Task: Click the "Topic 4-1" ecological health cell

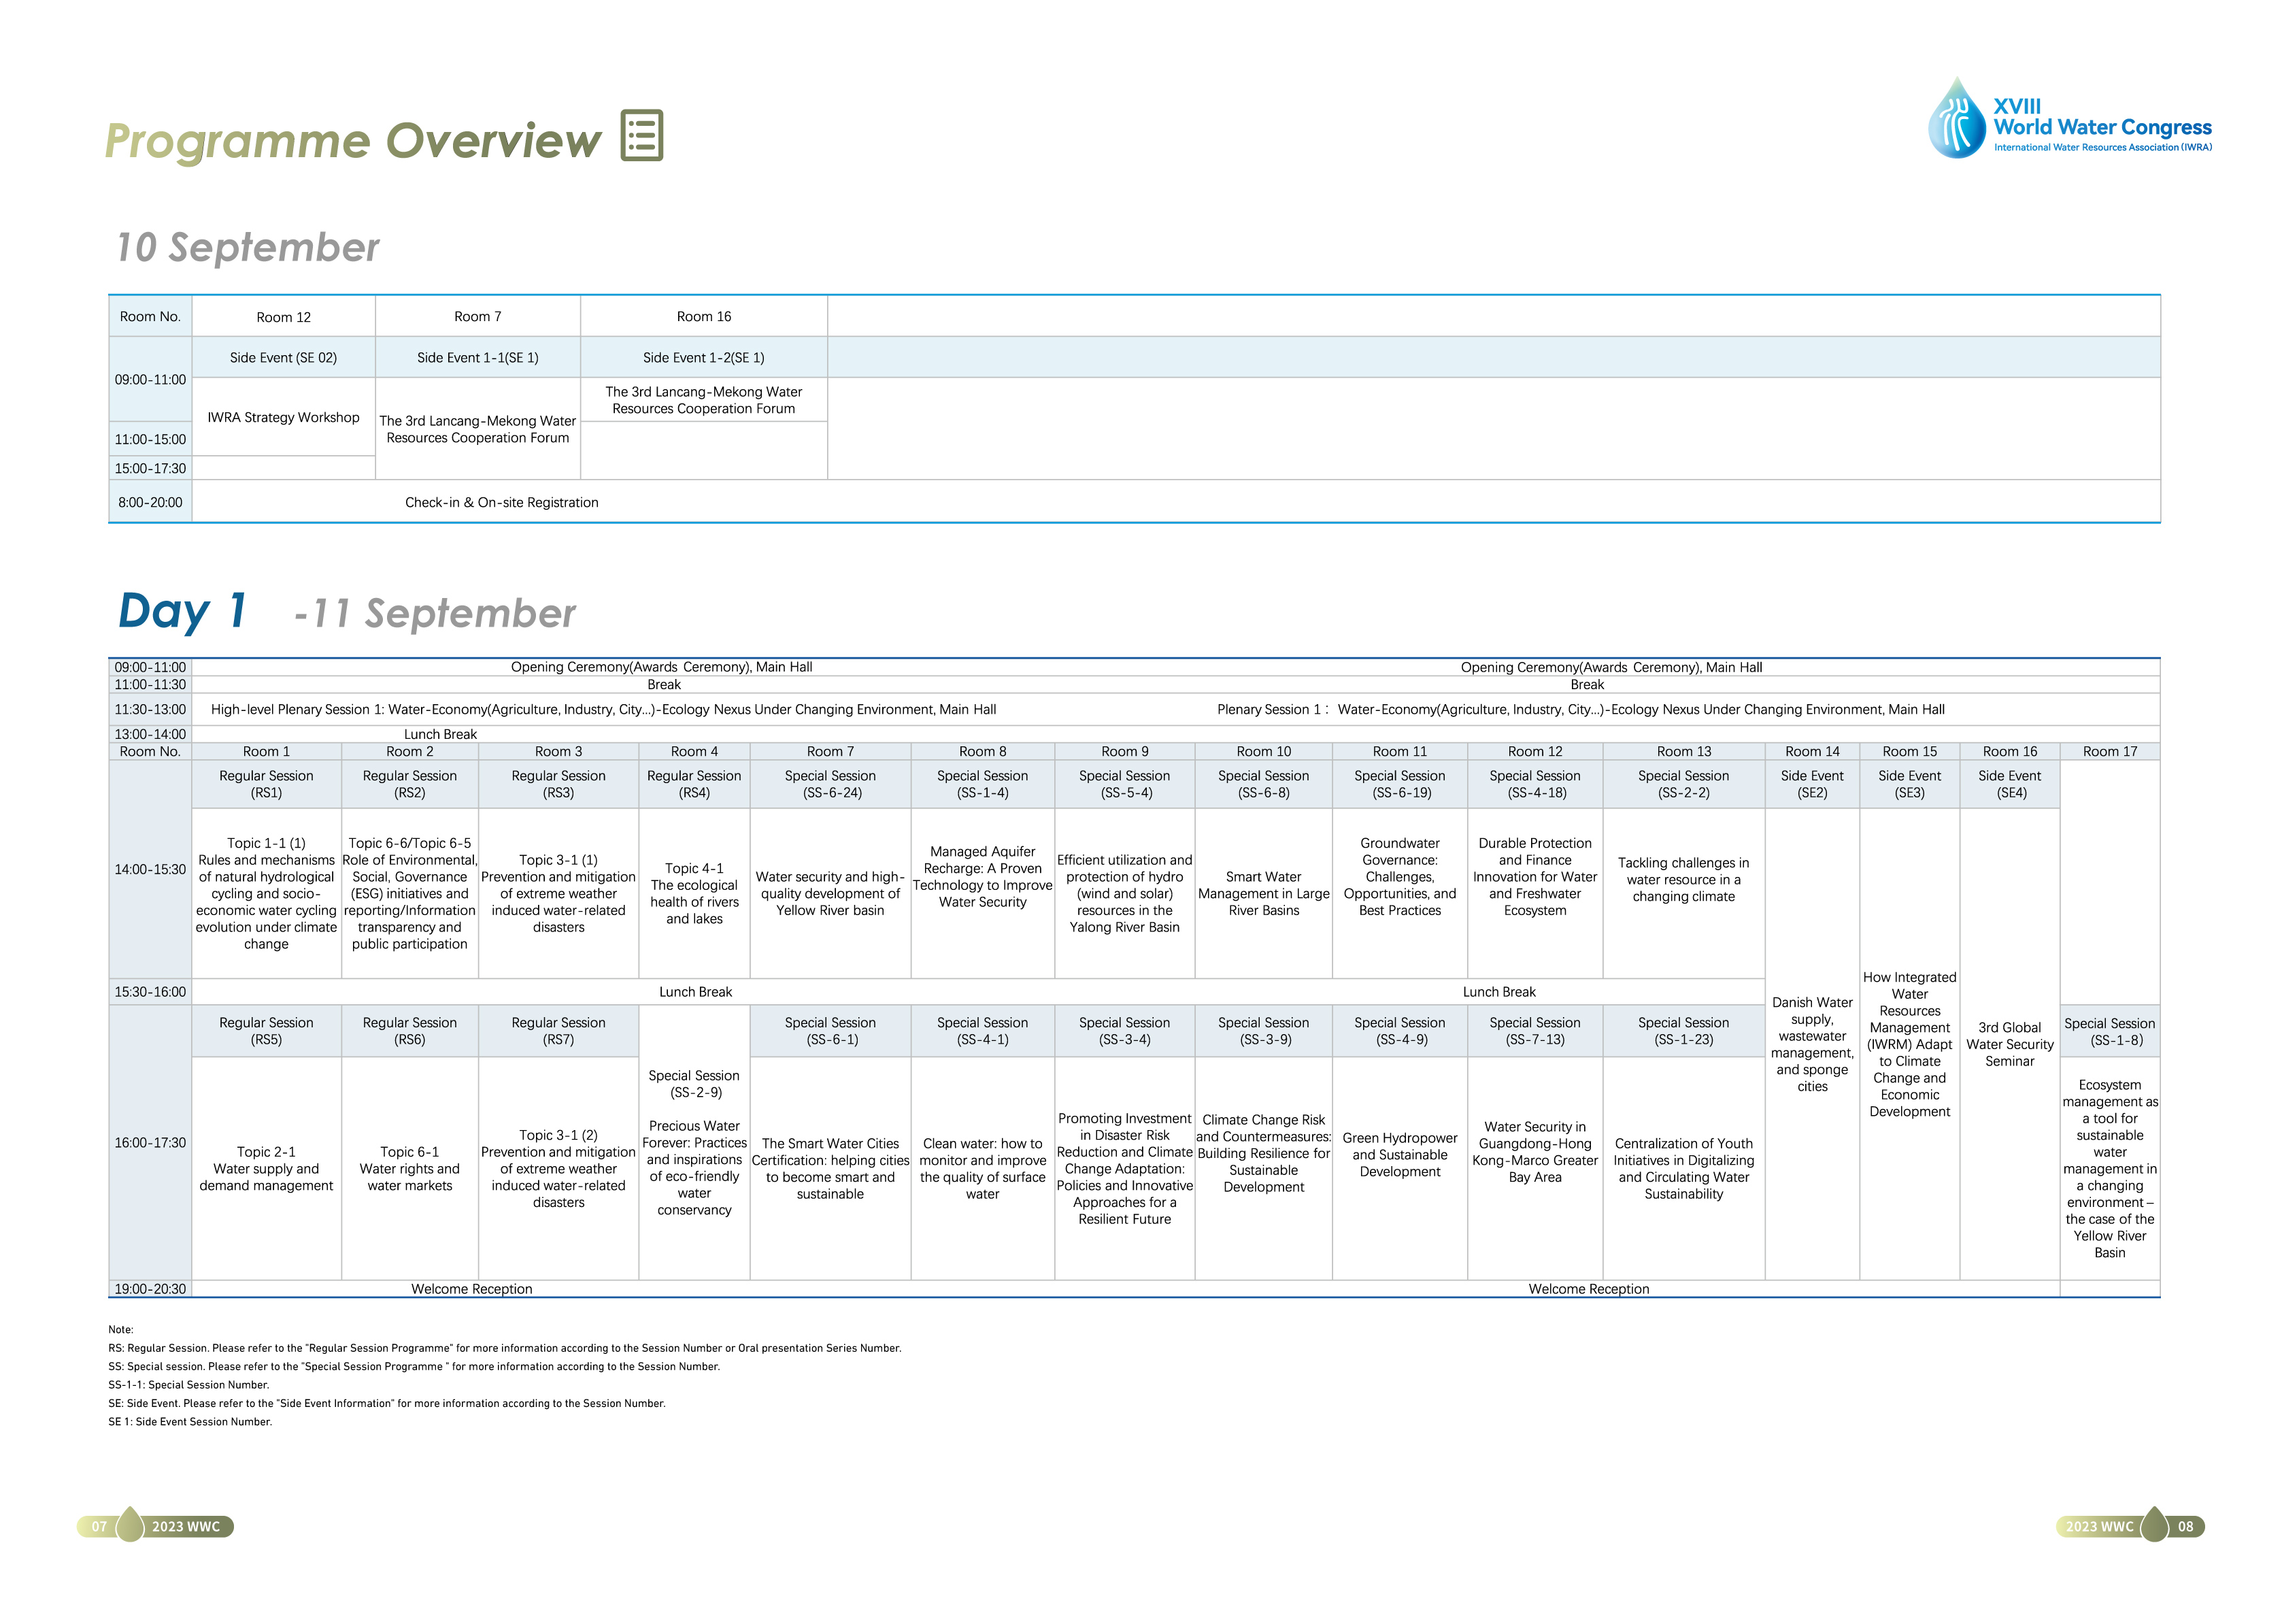Action: pyautogui.click(x=694, y=893)
